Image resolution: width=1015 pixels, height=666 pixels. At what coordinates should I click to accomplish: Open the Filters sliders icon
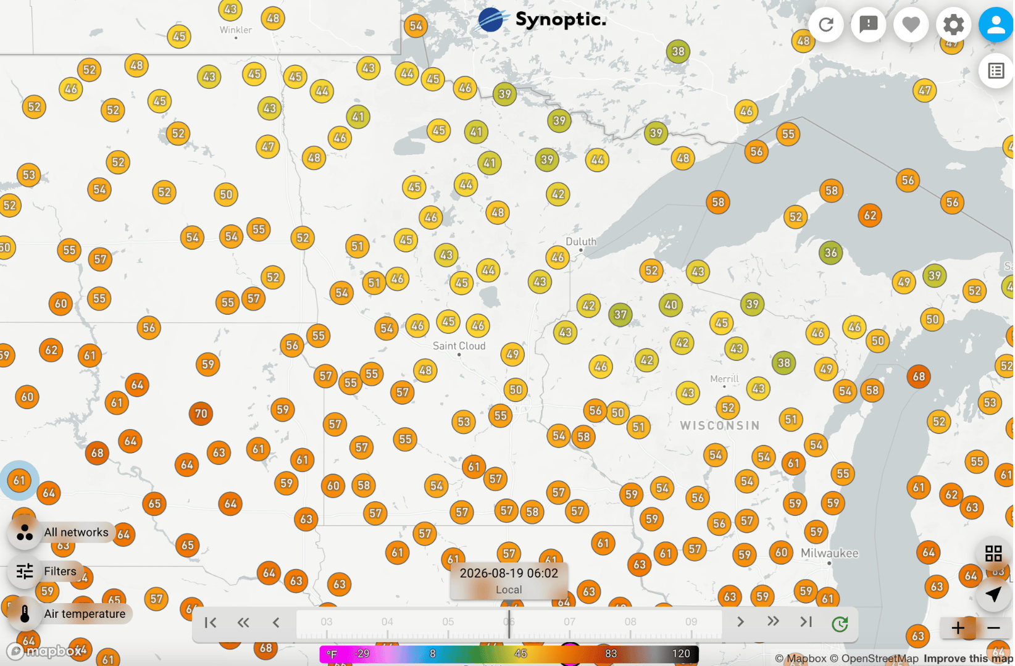(x=25, y=572)
